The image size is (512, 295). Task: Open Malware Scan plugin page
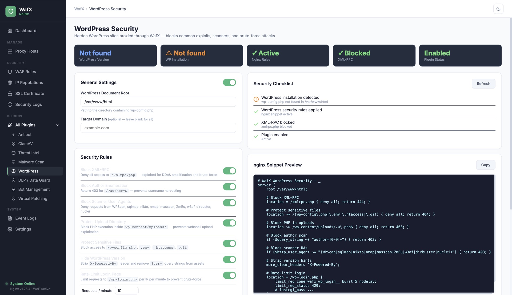pos(31,162)
